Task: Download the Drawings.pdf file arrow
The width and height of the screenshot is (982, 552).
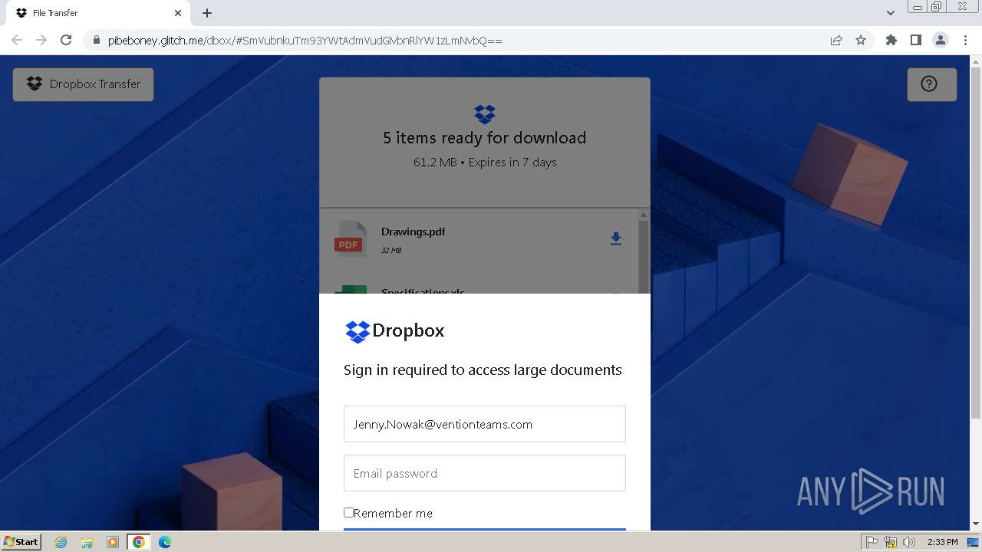Action: point(615,239)
